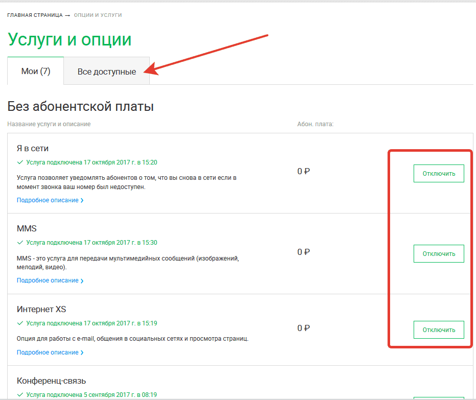This screenshot has width=476, height=400.
Task: Expand the description chevron under Я в сети
Action: pyautogui.click(x=82, y=201)
